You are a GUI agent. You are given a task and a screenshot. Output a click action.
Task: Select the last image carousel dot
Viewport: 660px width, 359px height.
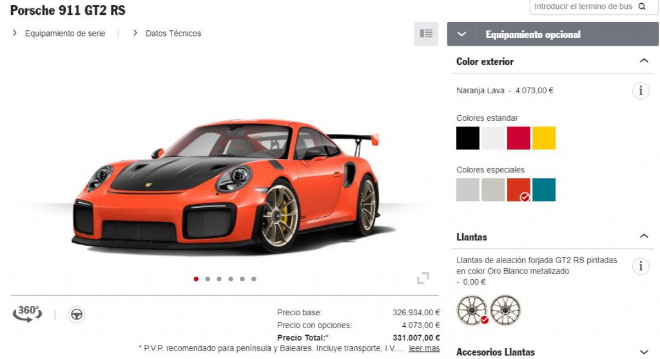coord(254,279)
